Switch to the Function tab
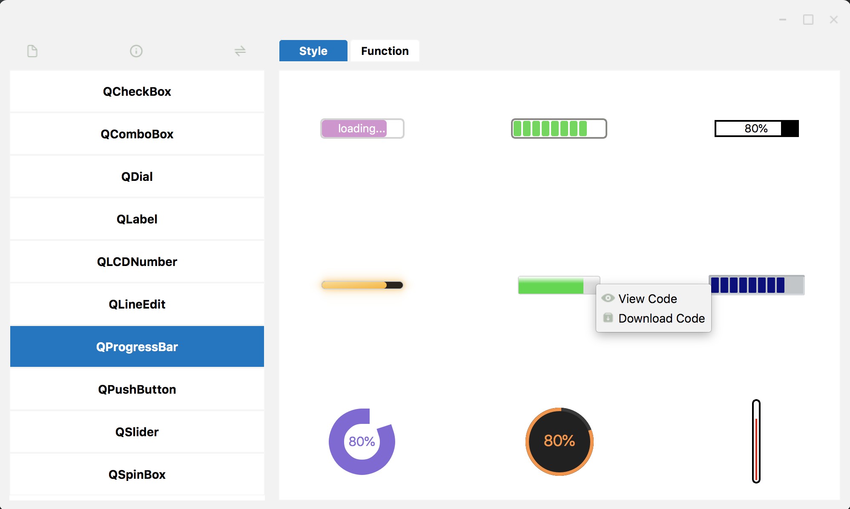 coord(384,51)
